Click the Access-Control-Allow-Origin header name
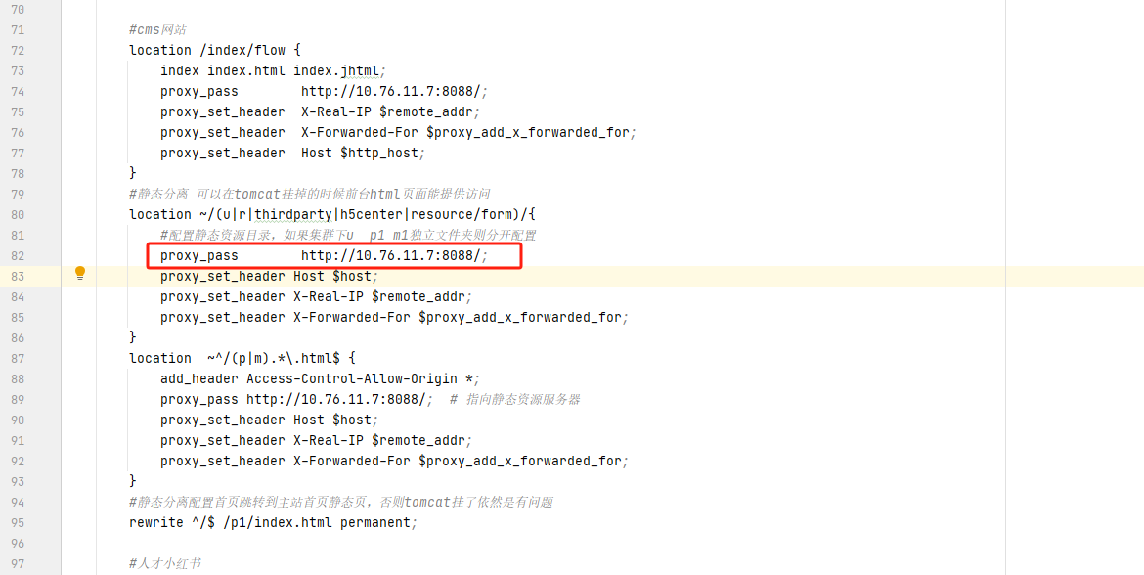The height and width of the screenshot is (575, 1144). coord(352,378)
